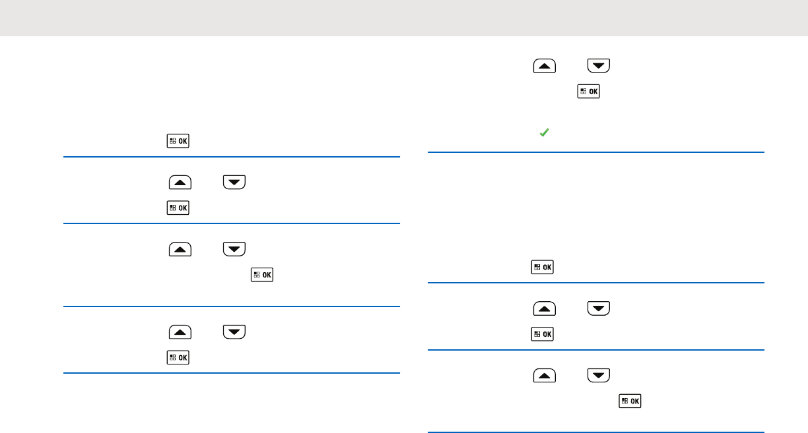808x433 pixels.
Task: Click the bottom-most OK icon in right column
Action: pyautogui.click(x=630, y=401)
